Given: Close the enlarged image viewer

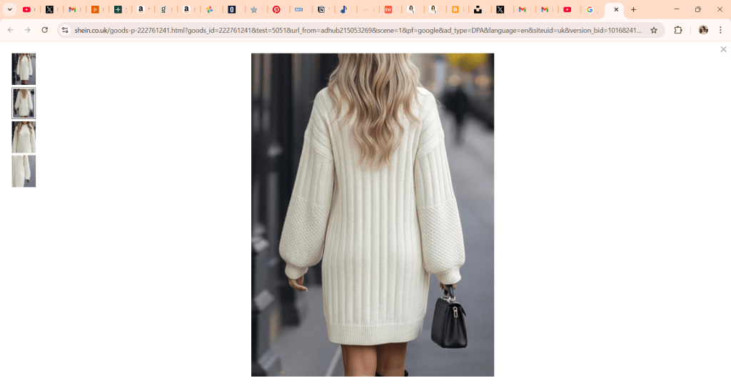Looking at the screenshot, I should point(723,49).
